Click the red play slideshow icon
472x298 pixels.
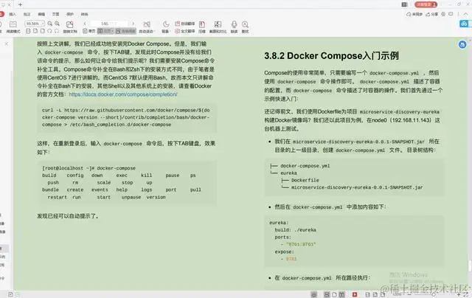(x=355, y=294)
